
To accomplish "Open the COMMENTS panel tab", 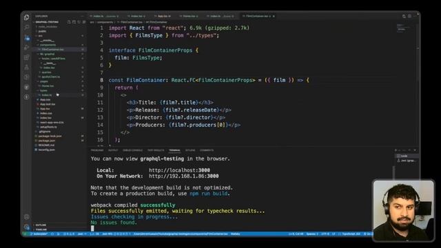I will [x=207, y=150].
